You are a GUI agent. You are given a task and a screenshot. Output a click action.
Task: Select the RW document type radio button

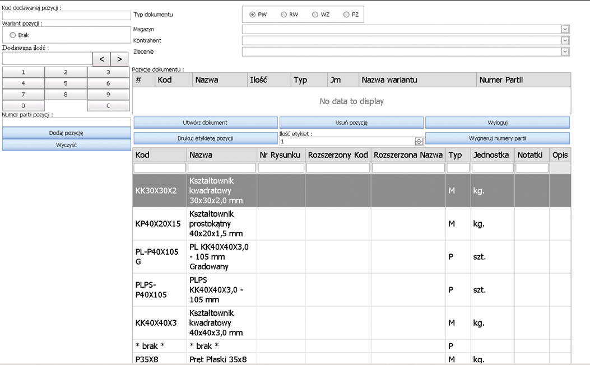(x=284, y=15)
